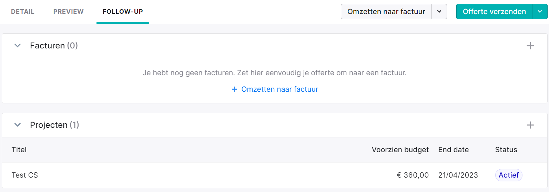The width and height of the screenshot is (549, 192).
Task: Open the Test CS project row
Action: (275, 175)
